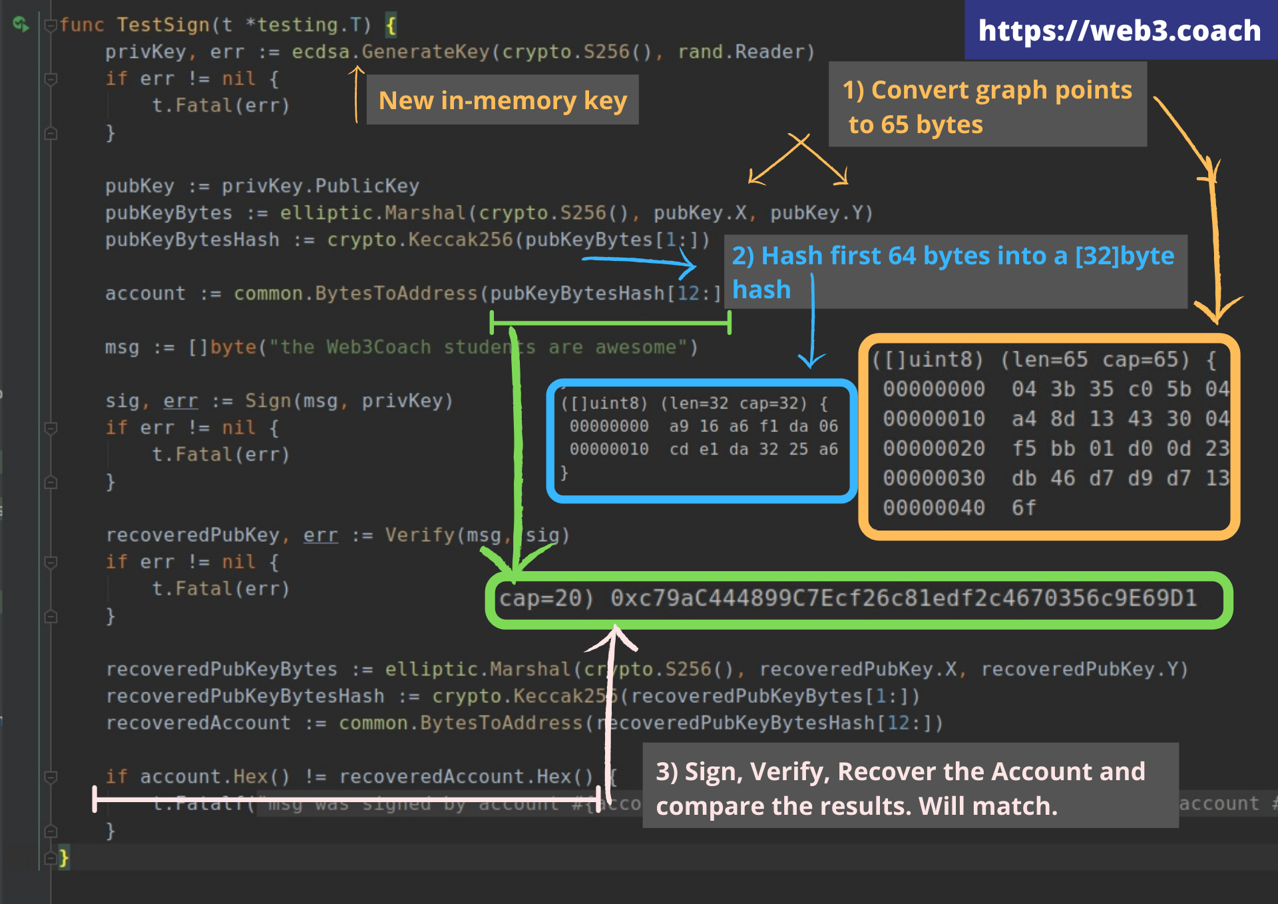
Task: Collapse the 'if err' block after Sign call
Action: [x=50, y=428]
